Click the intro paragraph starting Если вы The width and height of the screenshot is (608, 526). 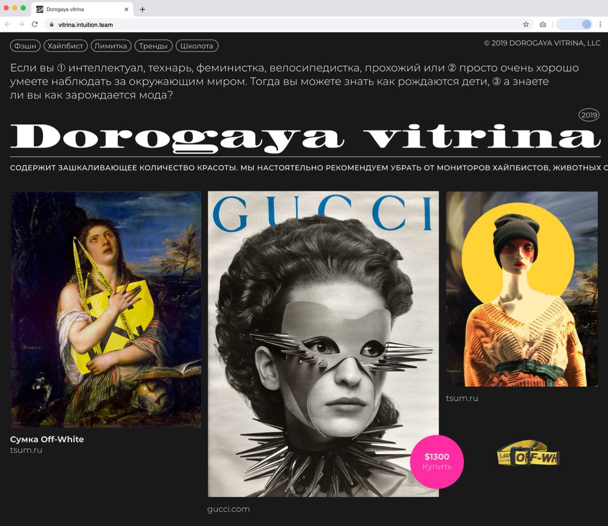294,81
